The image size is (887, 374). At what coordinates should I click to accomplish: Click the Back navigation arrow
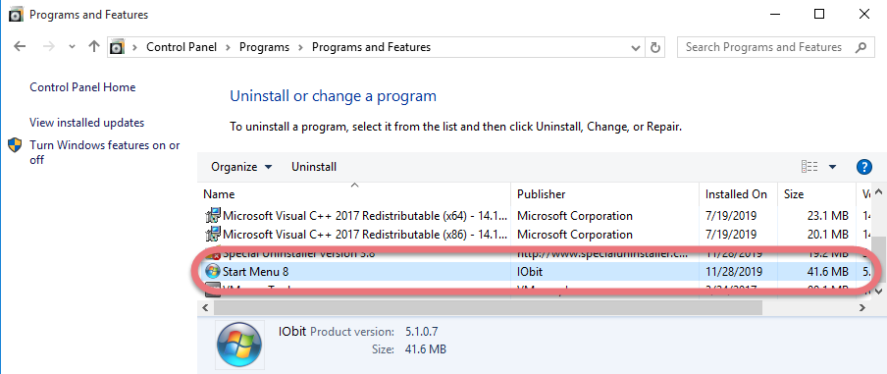click(x=20, y=47)
